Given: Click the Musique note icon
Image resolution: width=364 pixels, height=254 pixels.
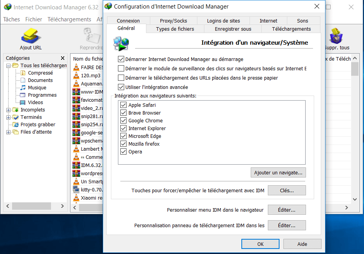Looking at the screenshot, I should pos(23,87).
